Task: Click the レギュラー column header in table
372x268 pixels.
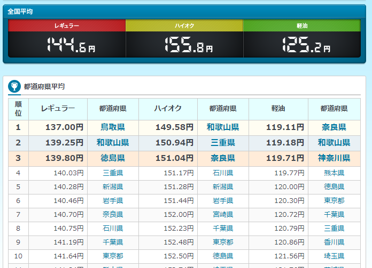Action: pyautogui.click(x=58, y=109)
